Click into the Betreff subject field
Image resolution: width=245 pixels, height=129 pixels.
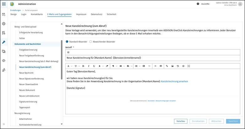point(153,58)
